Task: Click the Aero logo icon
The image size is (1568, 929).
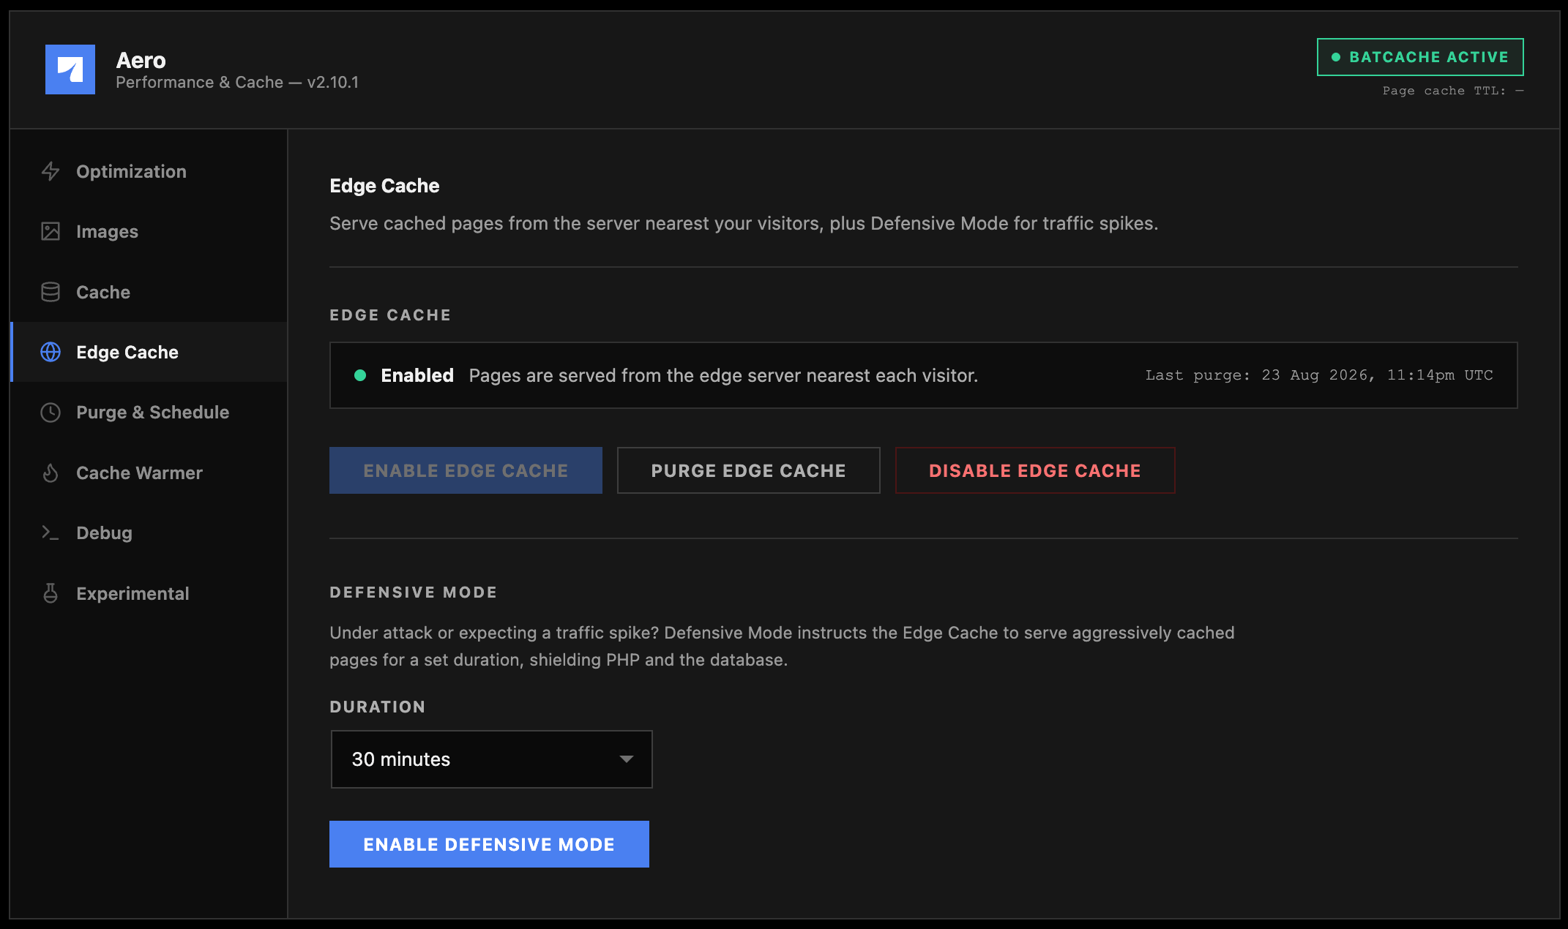Action: point(70,69)
